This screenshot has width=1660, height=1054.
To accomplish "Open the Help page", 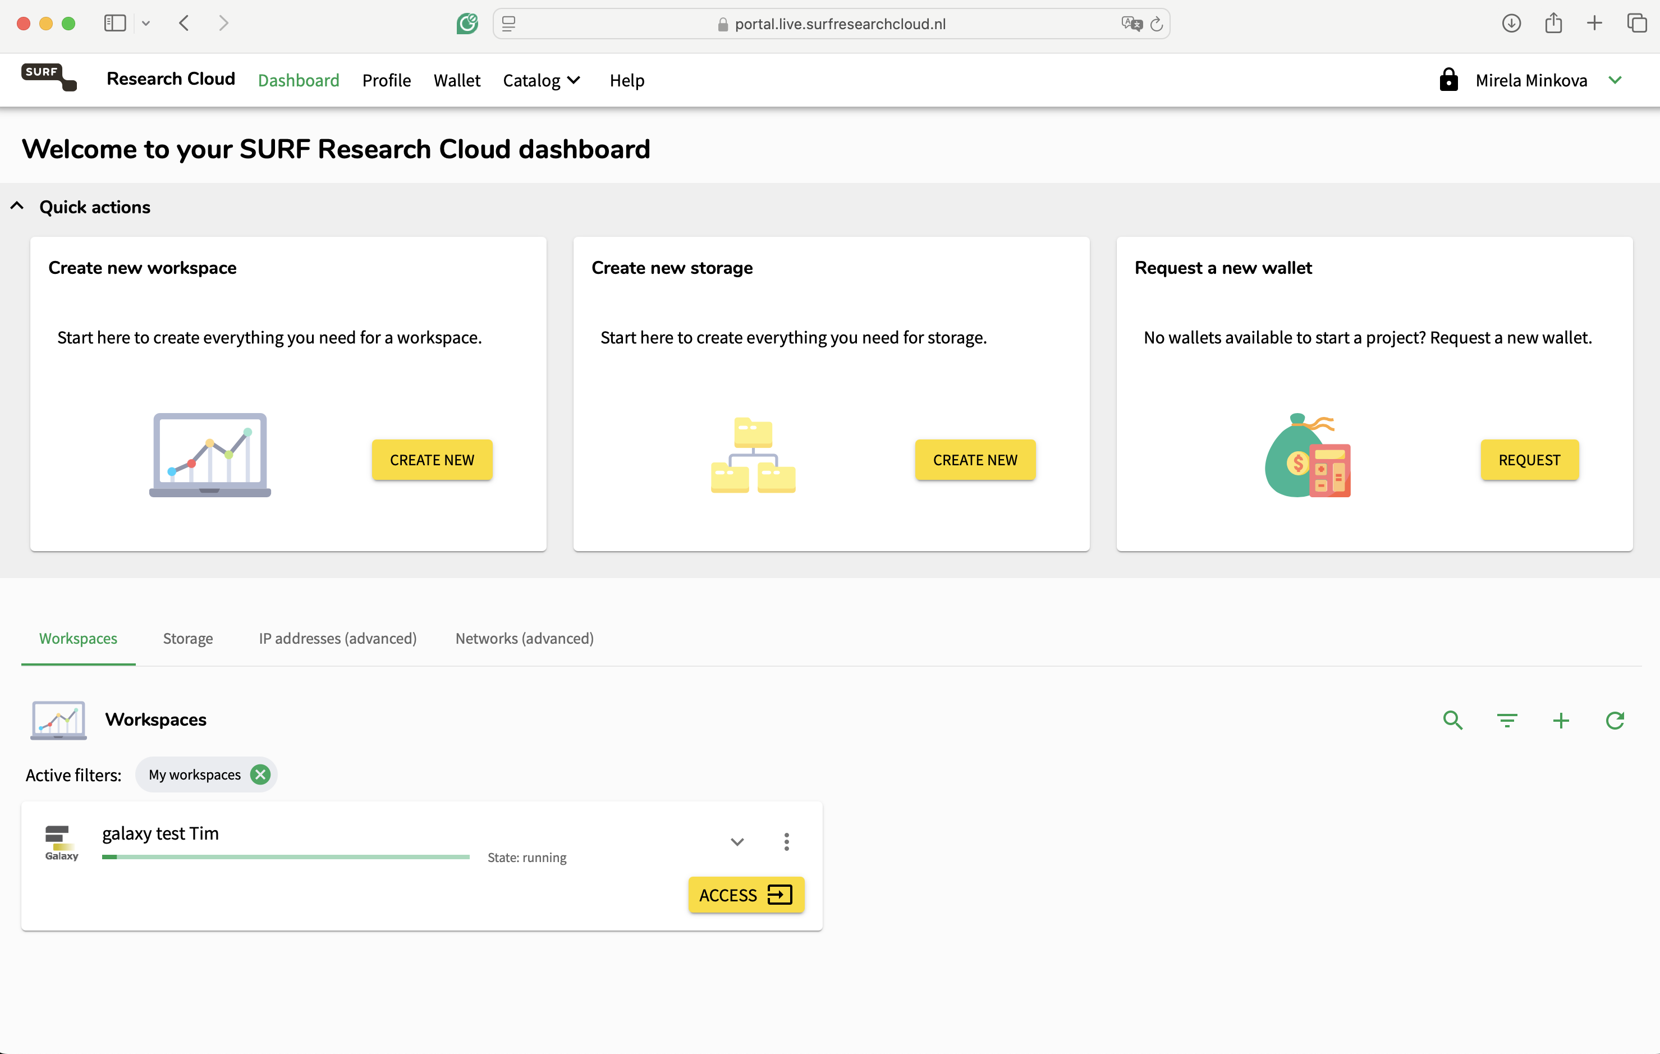I will click(627, 81).
